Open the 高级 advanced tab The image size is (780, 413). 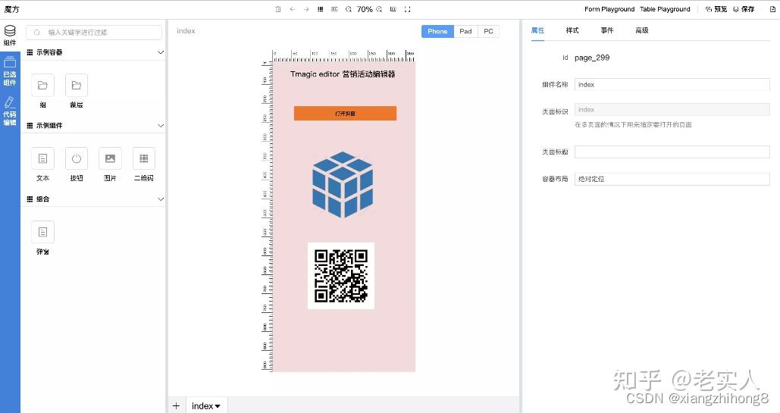[x=642, y=30]
